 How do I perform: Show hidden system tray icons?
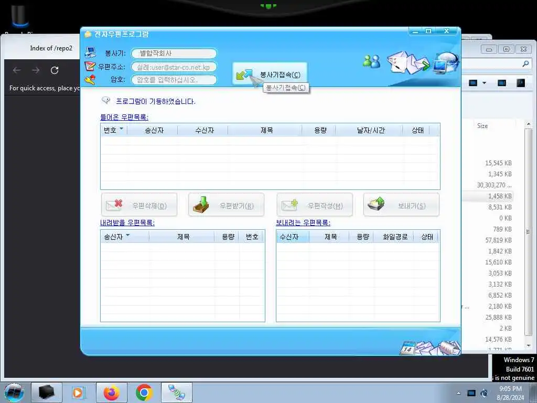(458, 394)
